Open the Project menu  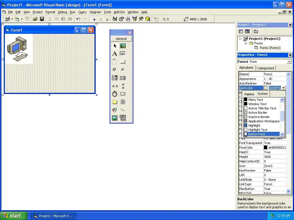(x=38, y=12)
